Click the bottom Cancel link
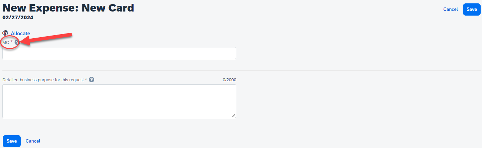Screen dimensions: 482x148 pyautogui.click(x=33, y=141)
